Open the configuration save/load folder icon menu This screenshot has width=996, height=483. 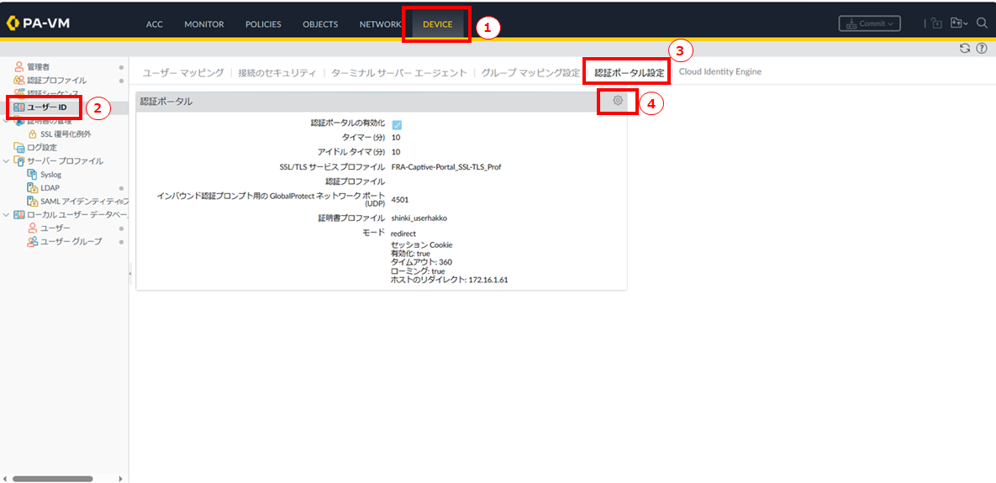point(958,24)
